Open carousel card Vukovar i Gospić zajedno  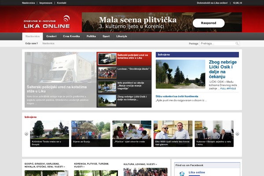click(214, 134)
